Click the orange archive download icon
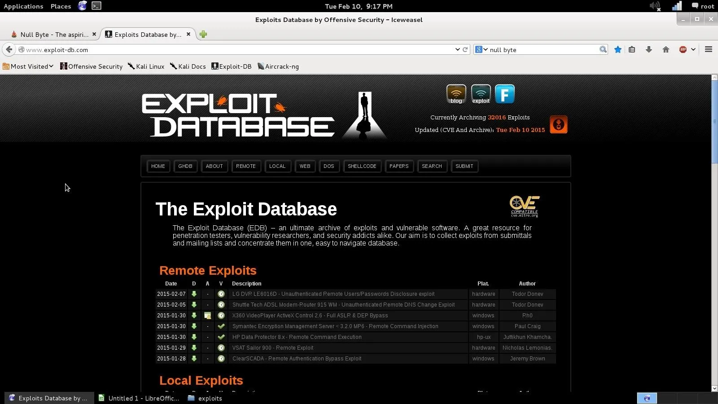 click(x=558, y=124)
